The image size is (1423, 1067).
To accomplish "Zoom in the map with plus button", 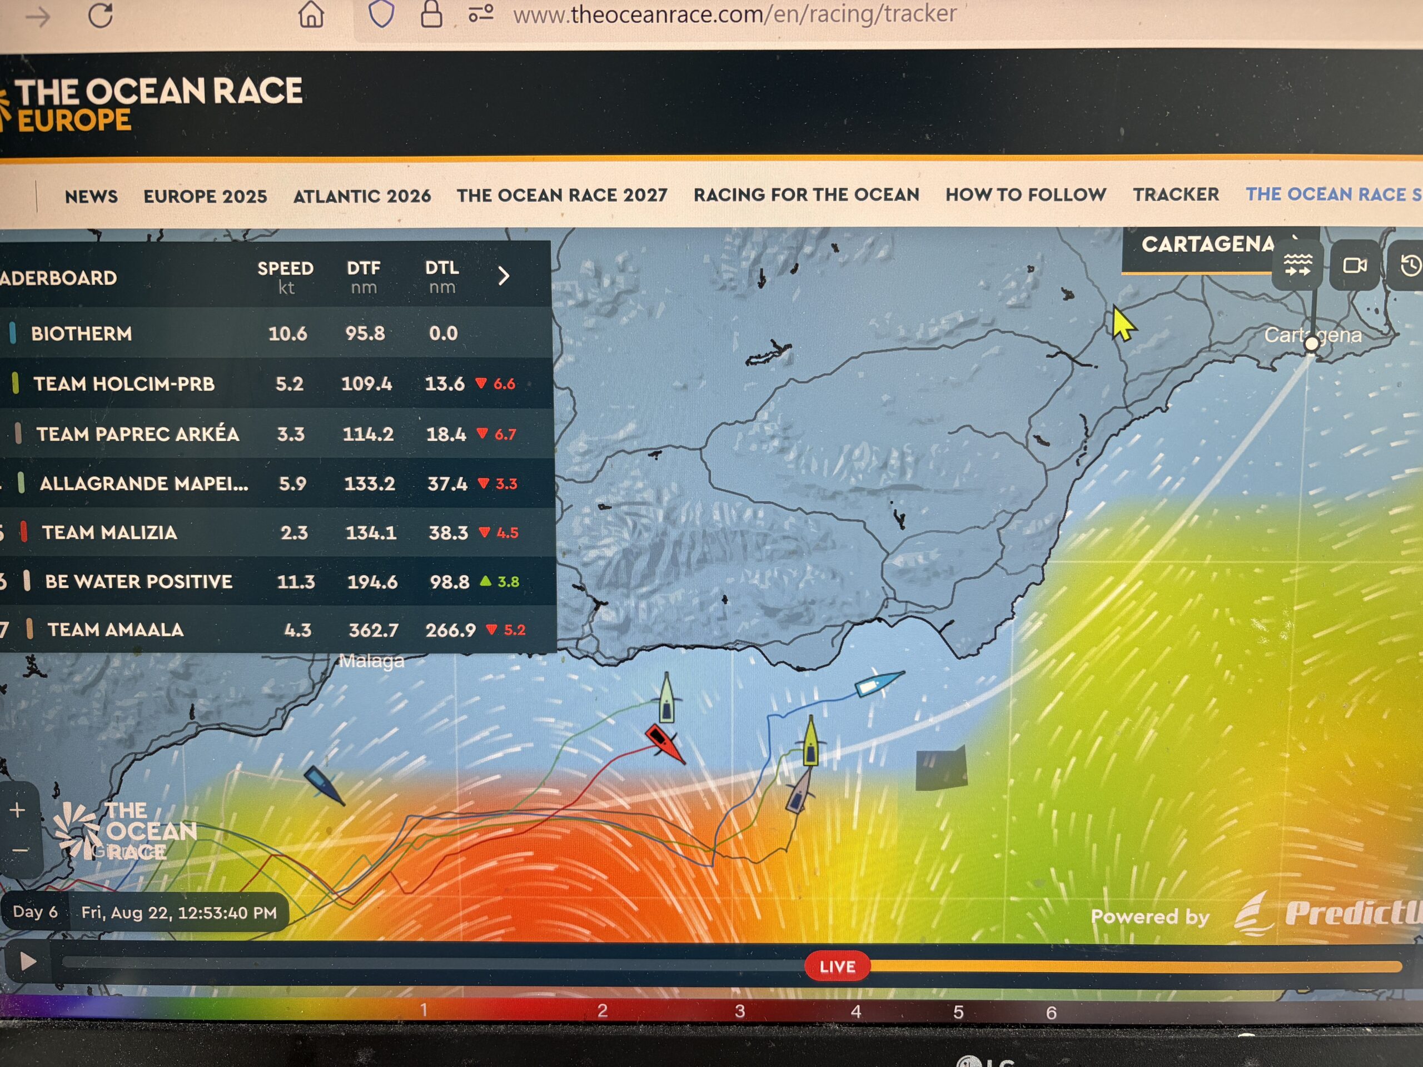I will [x=18, y=810].
